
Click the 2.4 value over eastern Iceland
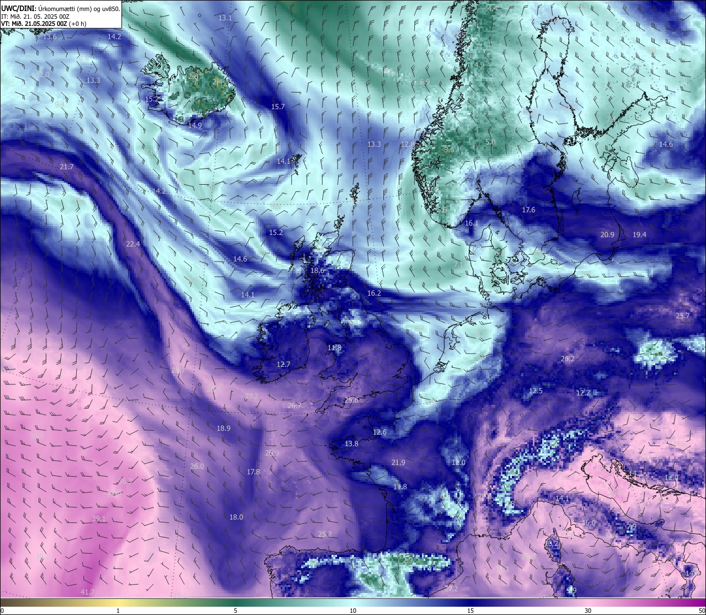click(218, 81)
